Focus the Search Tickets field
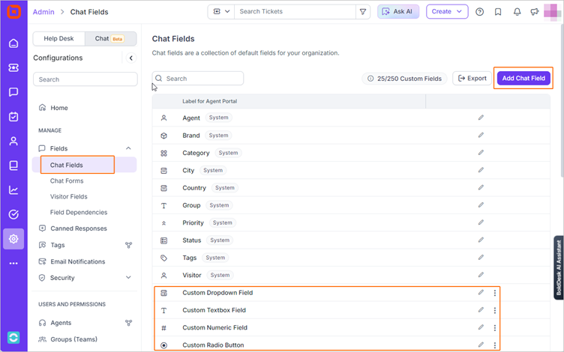 (295, 12)
